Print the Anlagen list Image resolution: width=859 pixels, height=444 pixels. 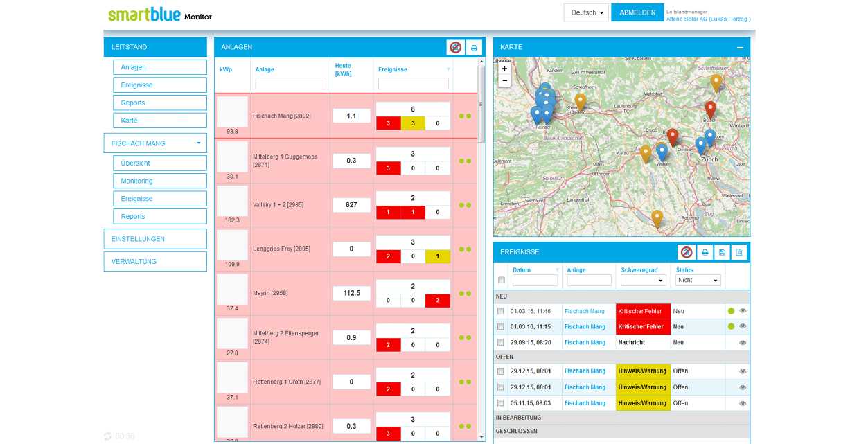[x=474, y=48]
